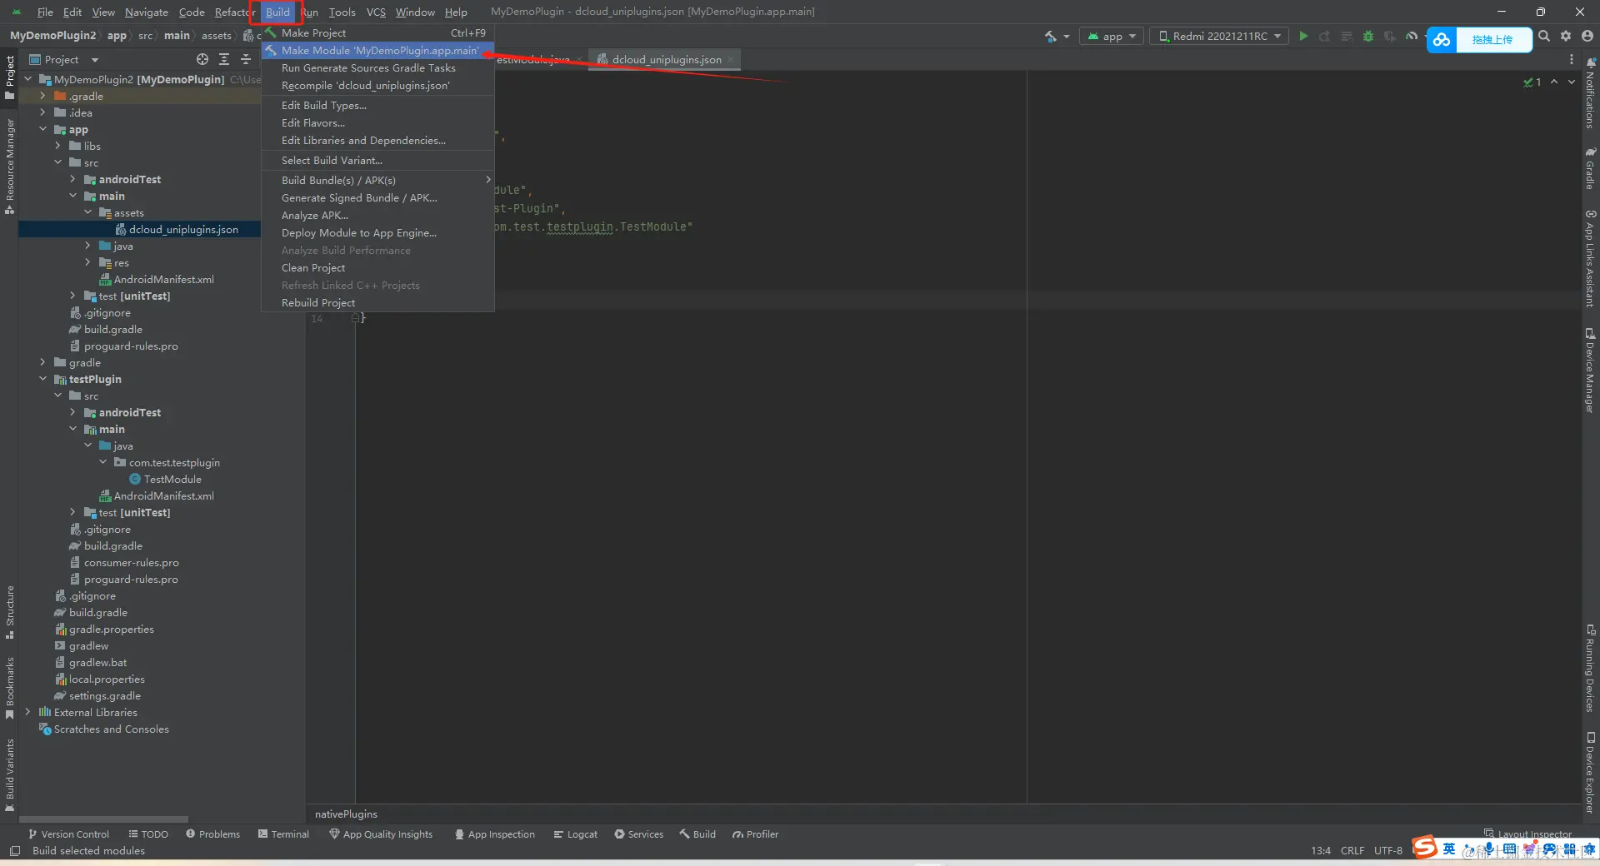Click Collapse All in Project panel

click(246, 59)
